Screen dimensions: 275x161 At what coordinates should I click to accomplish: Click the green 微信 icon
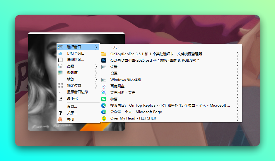104,99
